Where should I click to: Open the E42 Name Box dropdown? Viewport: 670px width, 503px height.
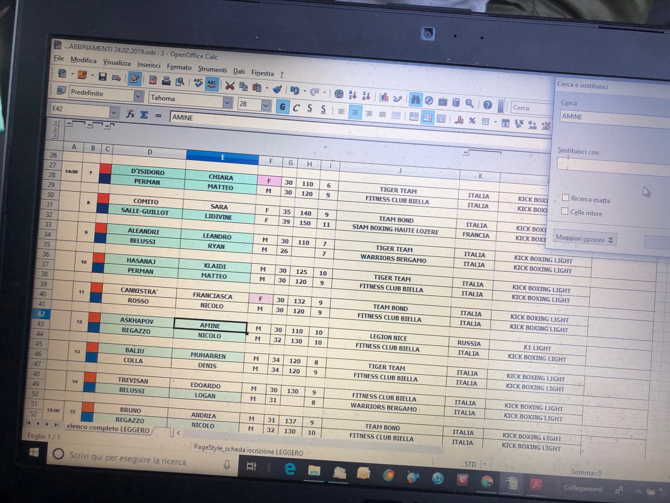(x=114, y=112)
